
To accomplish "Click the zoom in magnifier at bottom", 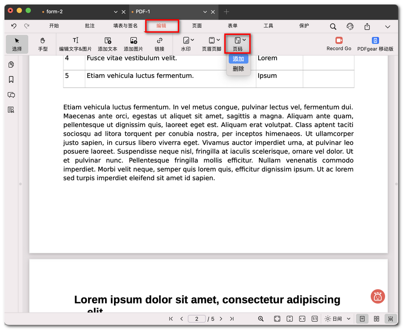I will [x=261, y=319].
